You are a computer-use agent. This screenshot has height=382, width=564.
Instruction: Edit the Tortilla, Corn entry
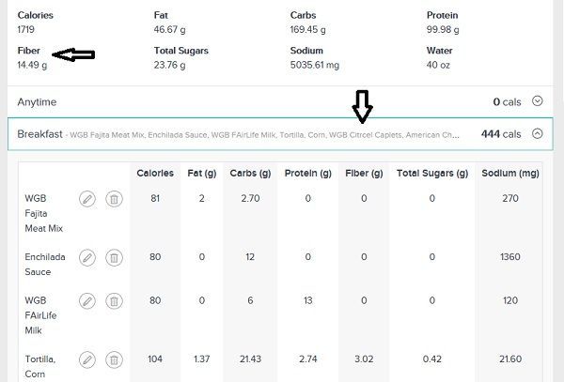[x=87, y=359]
